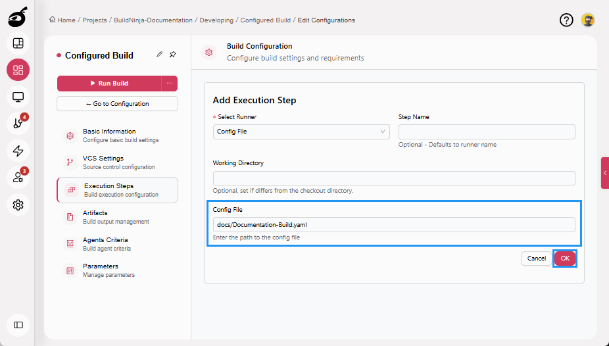Open the BuildNinja logo home icon
The width and height of the screenshot is (609, 346).
coord(18,17)
